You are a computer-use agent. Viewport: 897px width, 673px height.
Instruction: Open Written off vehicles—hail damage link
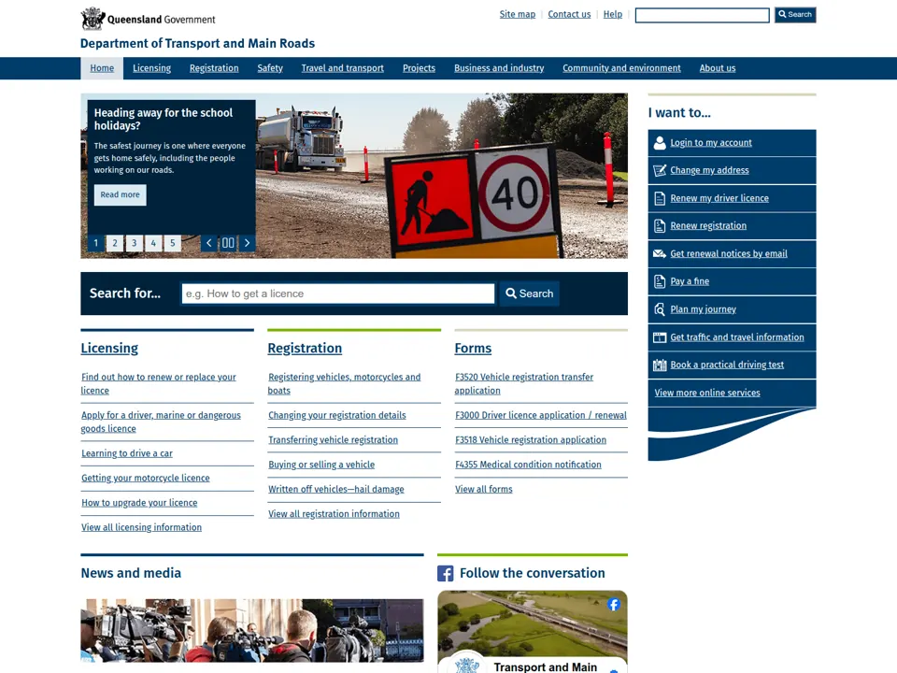[x=336, y=489]
